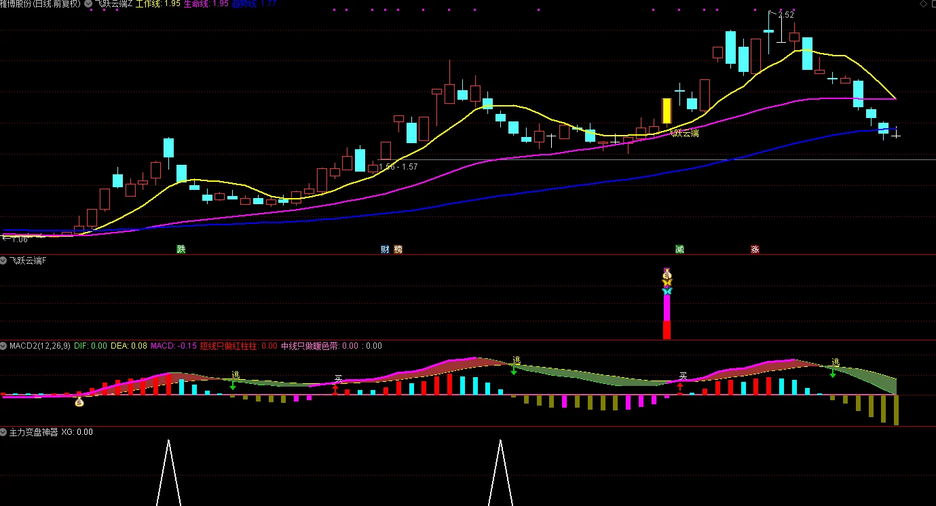Viewport: 936px width, 506px height.
Task: Click the 1.06 low price label
Action: click(19, 239)
